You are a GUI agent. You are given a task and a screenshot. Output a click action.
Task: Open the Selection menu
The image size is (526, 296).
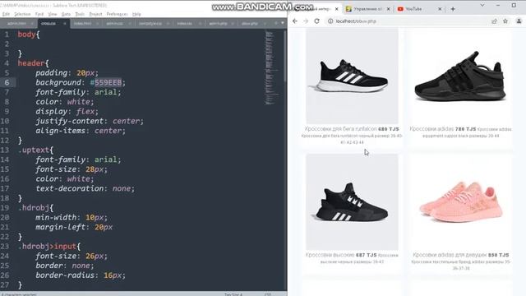click(22, 14)
